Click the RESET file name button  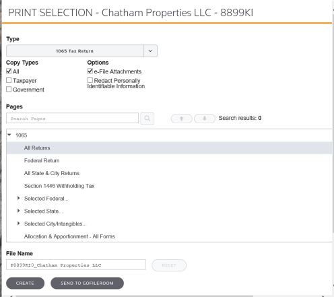pyautogui.click(x=169, y=265)
